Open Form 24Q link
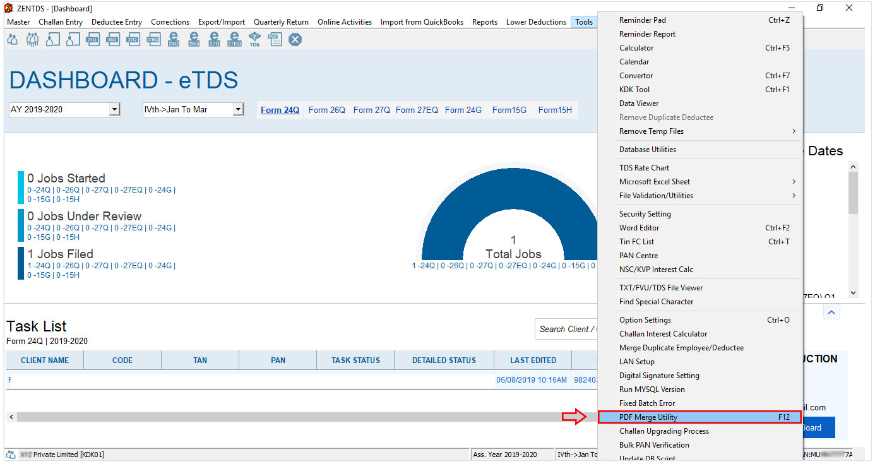Image resolution: width=875 pixels, height=464 pixels. (280, 110)
